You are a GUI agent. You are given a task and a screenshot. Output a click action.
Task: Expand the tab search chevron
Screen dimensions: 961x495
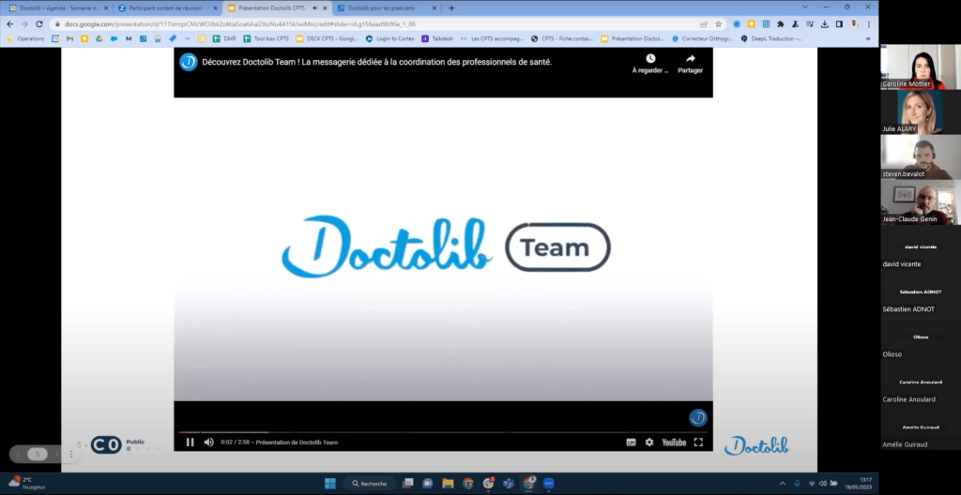(804, 7)
